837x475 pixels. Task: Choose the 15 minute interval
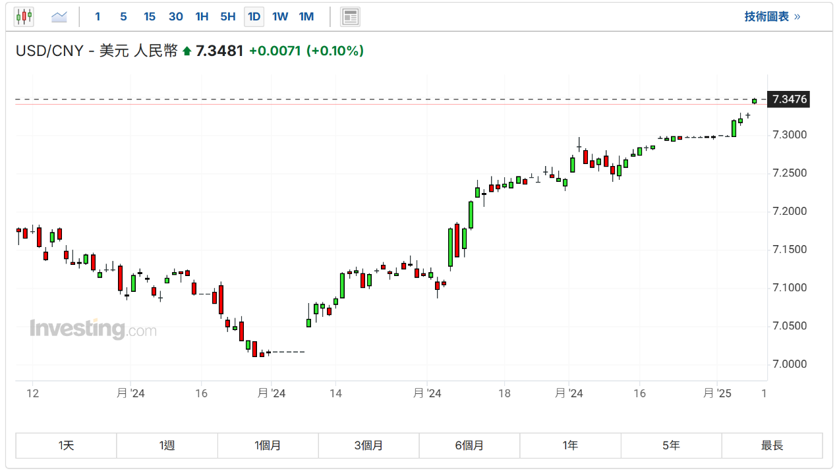150,16
